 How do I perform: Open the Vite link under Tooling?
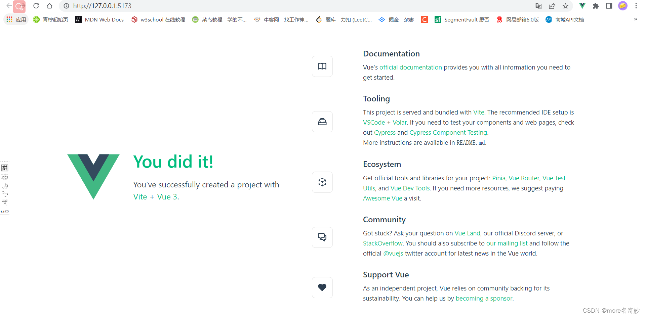click(478, 112)
